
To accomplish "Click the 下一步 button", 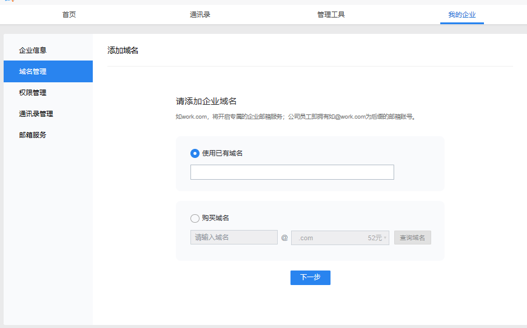I will point(310,278).
